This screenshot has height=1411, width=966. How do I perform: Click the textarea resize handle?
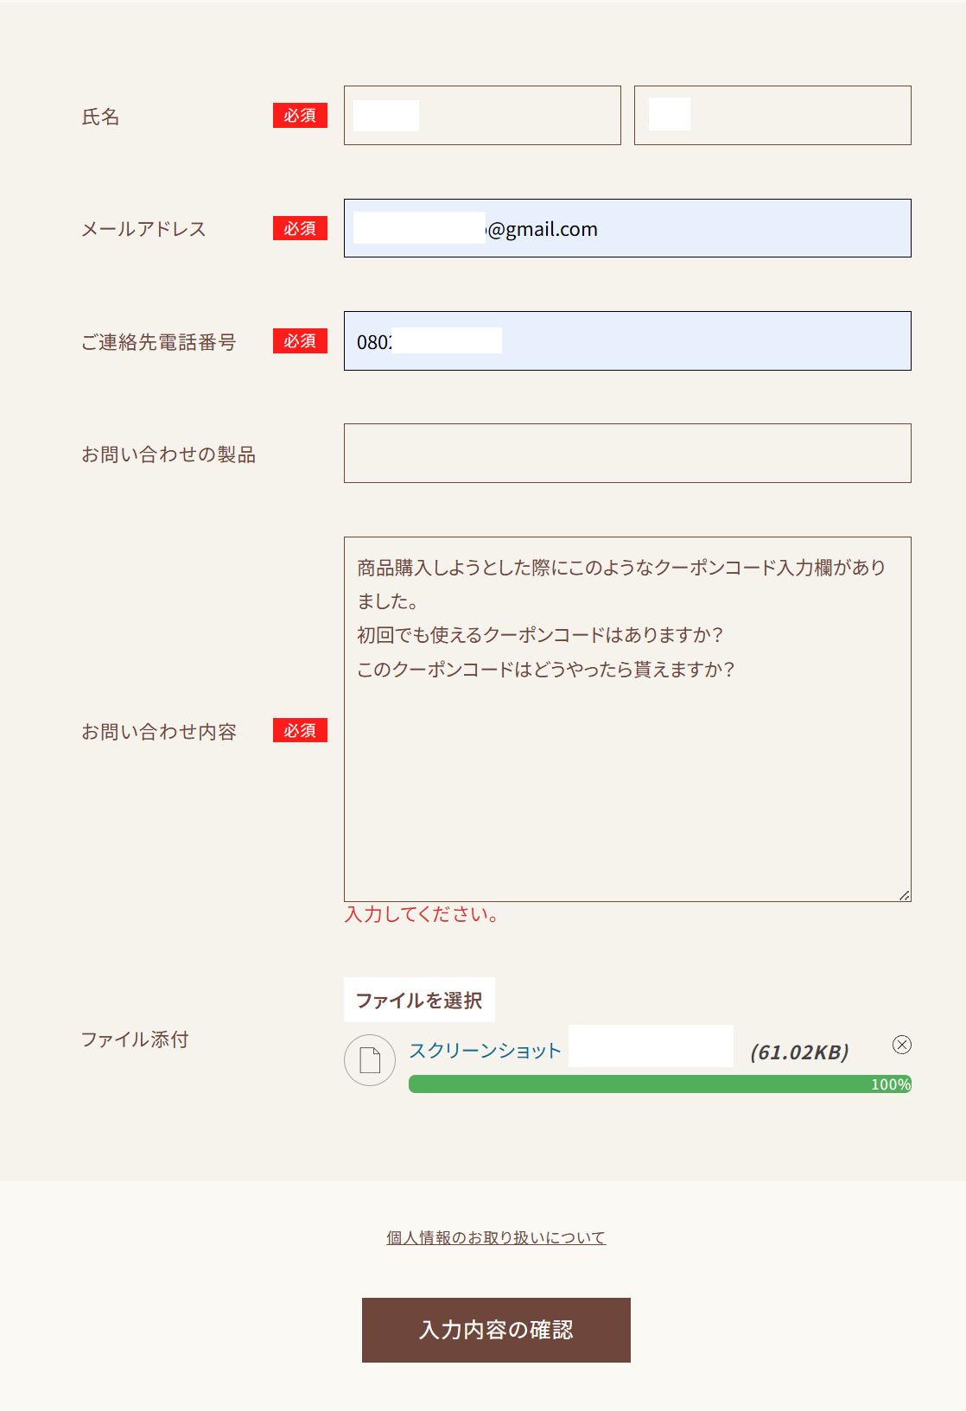point(904,895)
